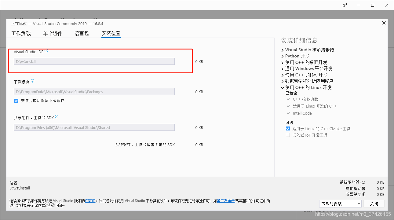Minimize the Visual Studio Installer window
This screenshot has width=394, height=220.
[359, 5]
